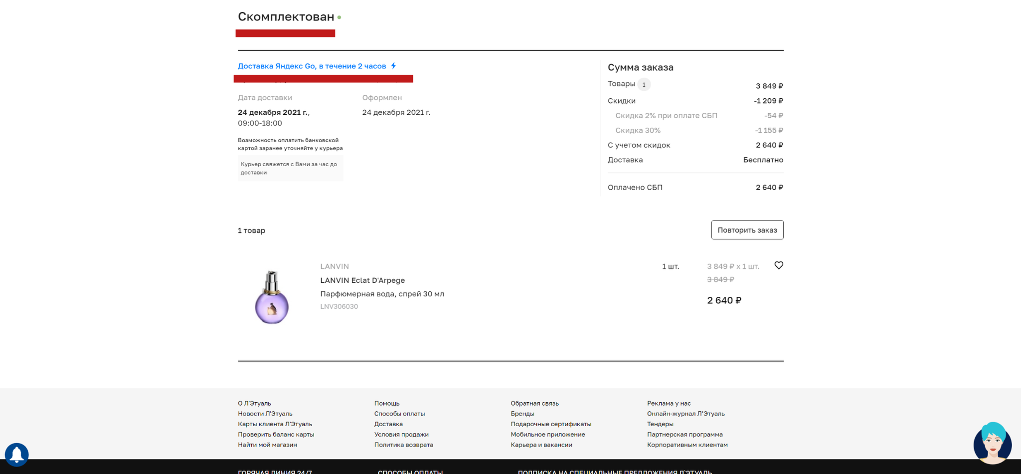
Task: Click Оформлен label
Action: pyautogui.click(x=382, y=98)
